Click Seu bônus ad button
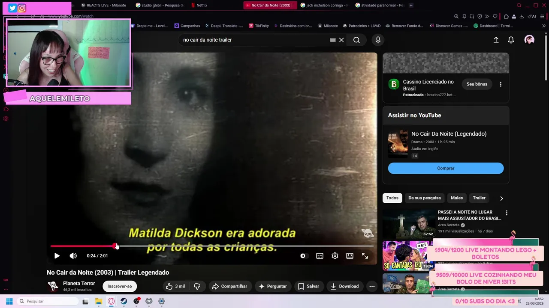Screen dimensions: 549x308 click(477, 84)
